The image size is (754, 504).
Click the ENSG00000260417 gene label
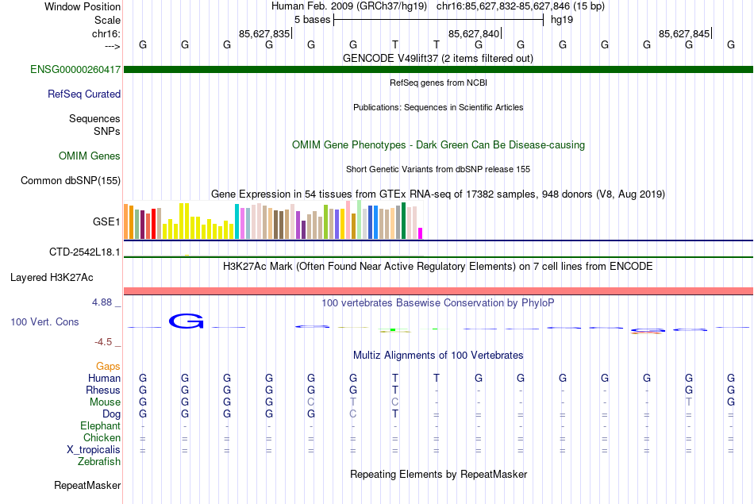tap(75, 69)
